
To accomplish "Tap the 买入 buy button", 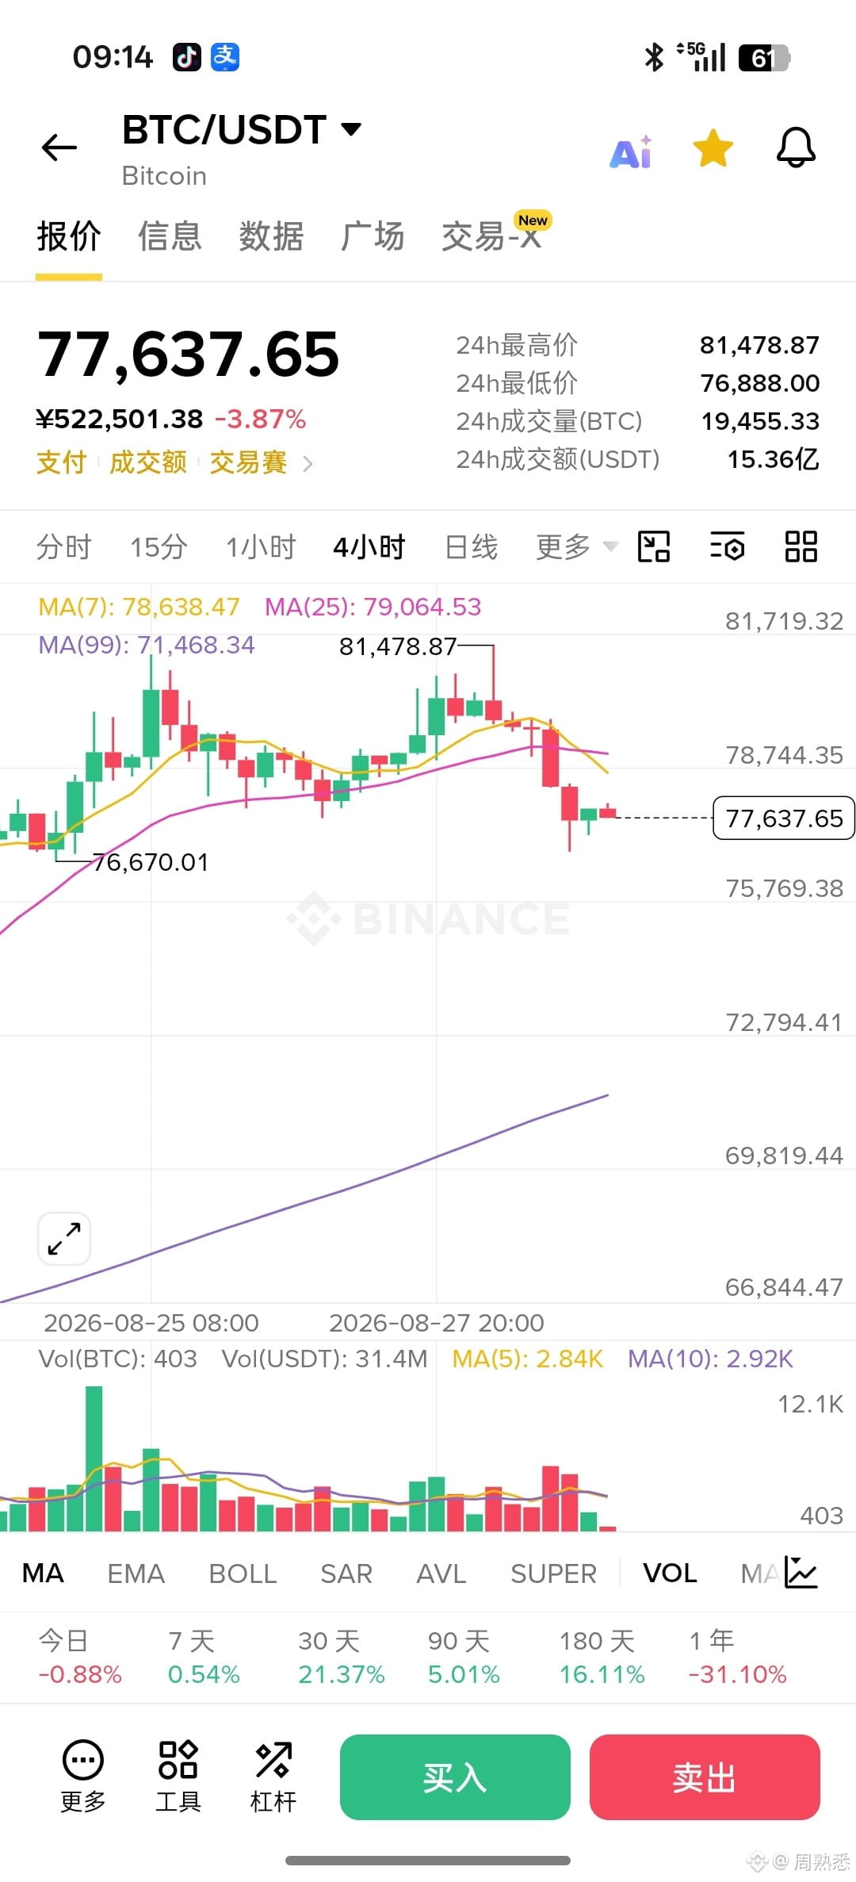I will (455, 1777).
